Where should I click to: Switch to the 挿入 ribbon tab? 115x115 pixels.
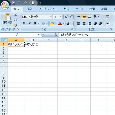30,9
